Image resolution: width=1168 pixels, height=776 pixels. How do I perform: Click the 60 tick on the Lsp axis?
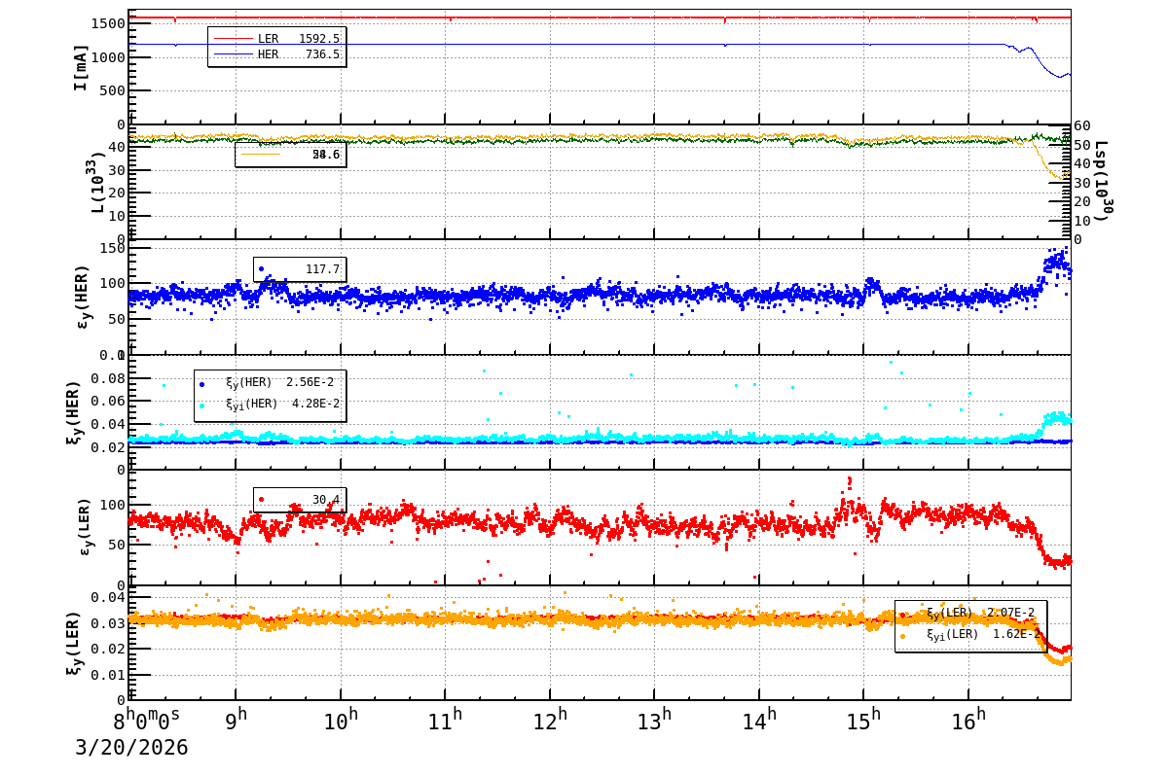[1081, 126]
